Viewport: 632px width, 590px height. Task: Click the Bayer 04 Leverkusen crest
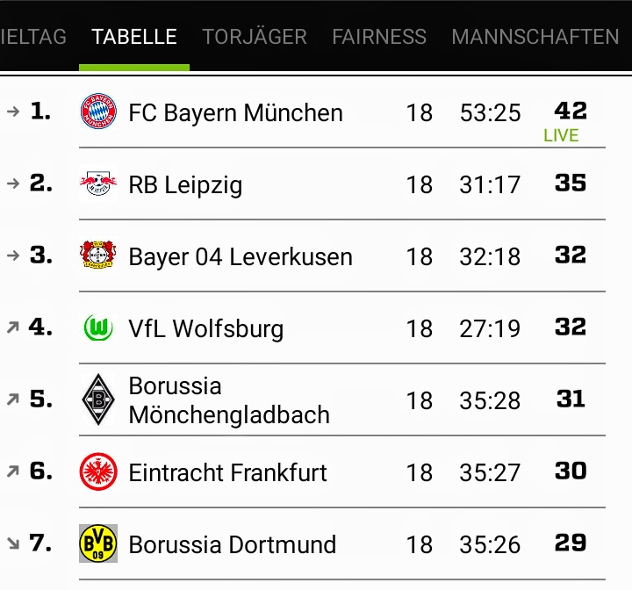click(98, 256)
